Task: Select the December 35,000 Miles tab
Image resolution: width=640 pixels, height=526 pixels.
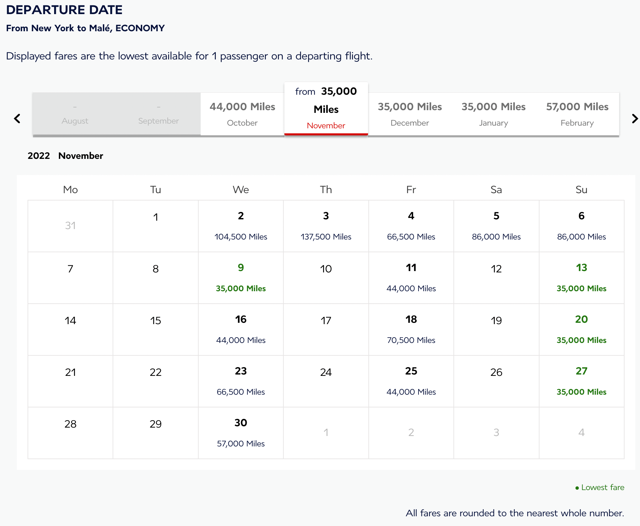Action: click(x=410, y=114)
